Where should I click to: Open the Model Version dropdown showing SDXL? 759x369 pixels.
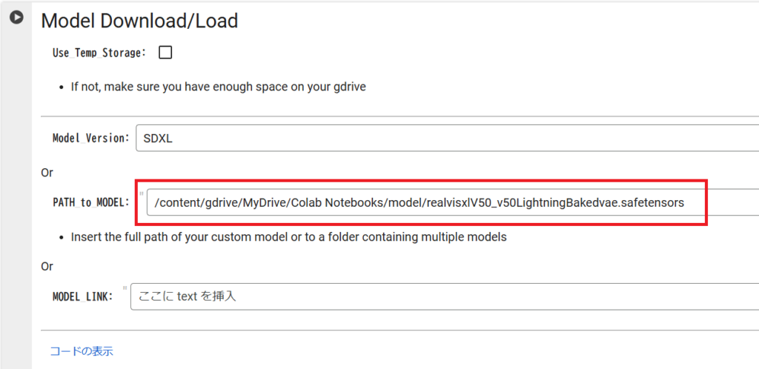coord(445,138)
